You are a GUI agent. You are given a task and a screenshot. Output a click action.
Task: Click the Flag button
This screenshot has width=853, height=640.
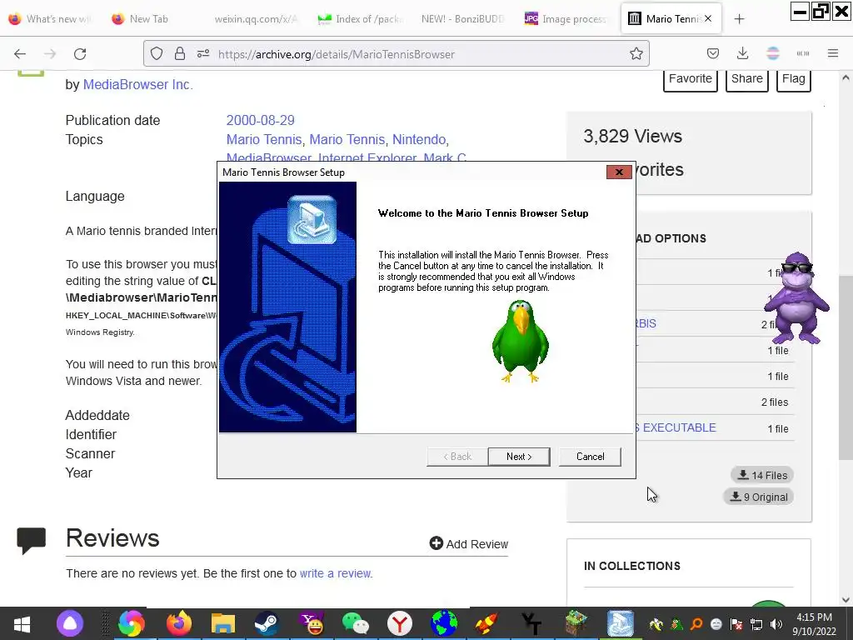tap(793, 79)
